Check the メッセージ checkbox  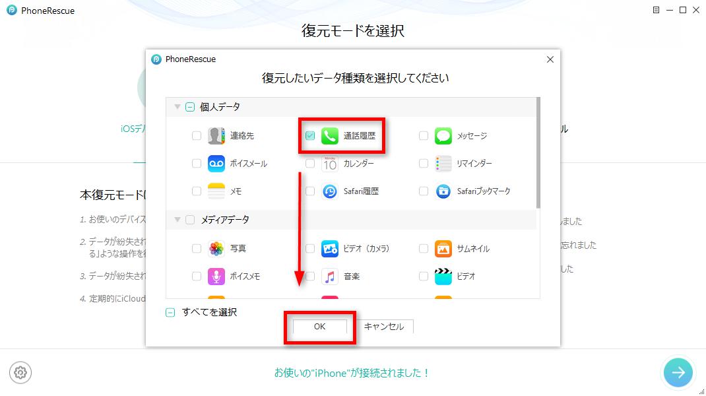pyautogui.click(x=423, y=135)
